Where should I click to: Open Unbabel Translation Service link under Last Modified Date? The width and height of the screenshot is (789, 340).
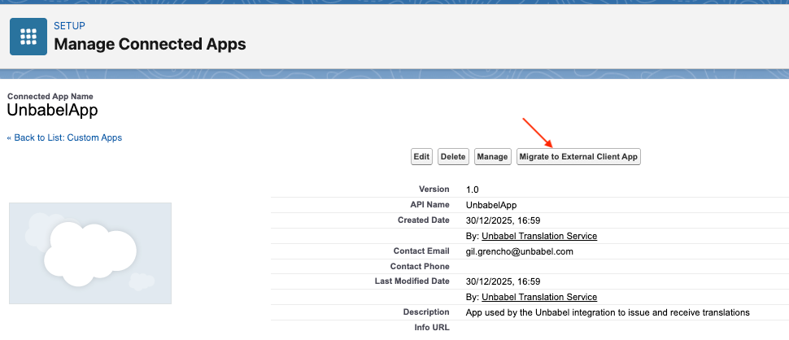(539, 297)
